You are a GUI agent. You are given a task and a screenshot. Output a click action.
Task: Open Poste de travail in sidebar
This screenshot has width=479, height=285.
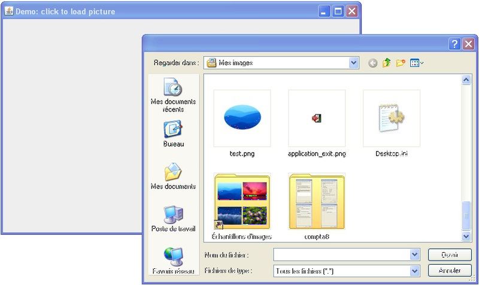point(173,219)
